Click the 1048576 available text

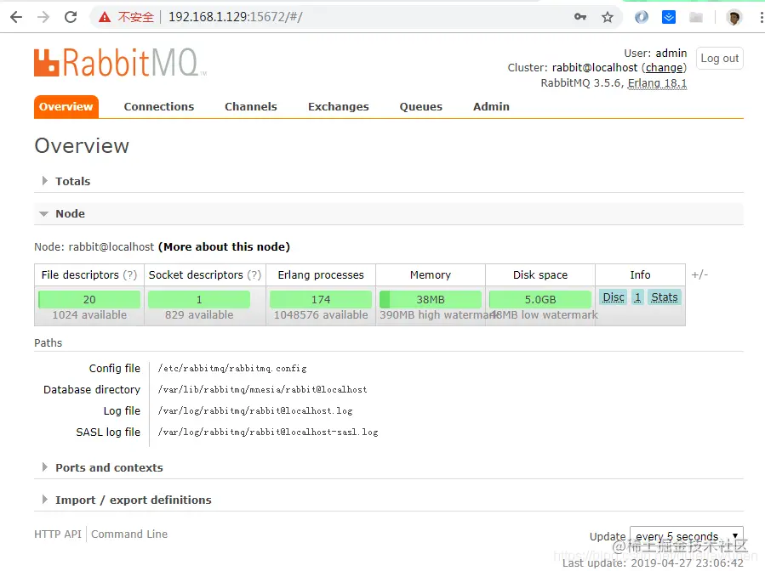tap(321, 315)
